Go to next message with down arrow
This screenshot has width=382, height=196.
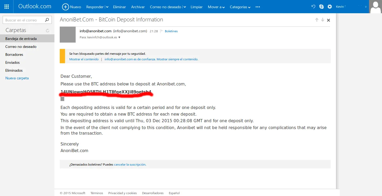coord(323,20)
